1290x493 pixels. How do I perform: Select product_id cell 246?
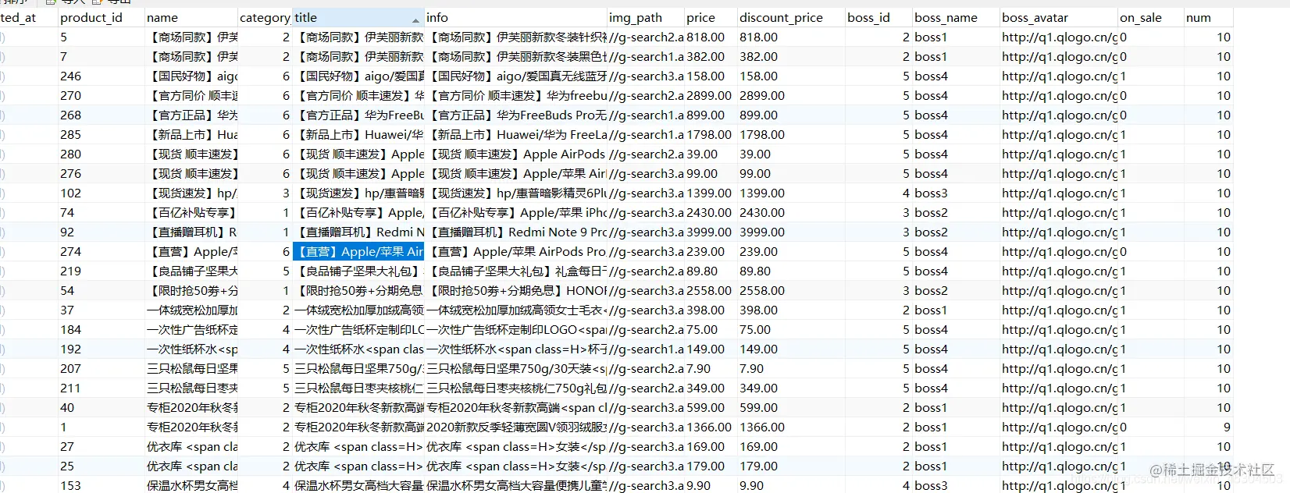tap(101, 76)
